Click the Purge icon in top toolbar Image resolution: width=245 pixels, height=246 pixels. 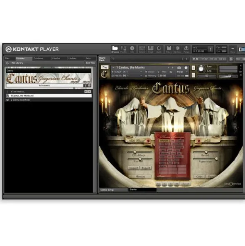coord(186,49)
